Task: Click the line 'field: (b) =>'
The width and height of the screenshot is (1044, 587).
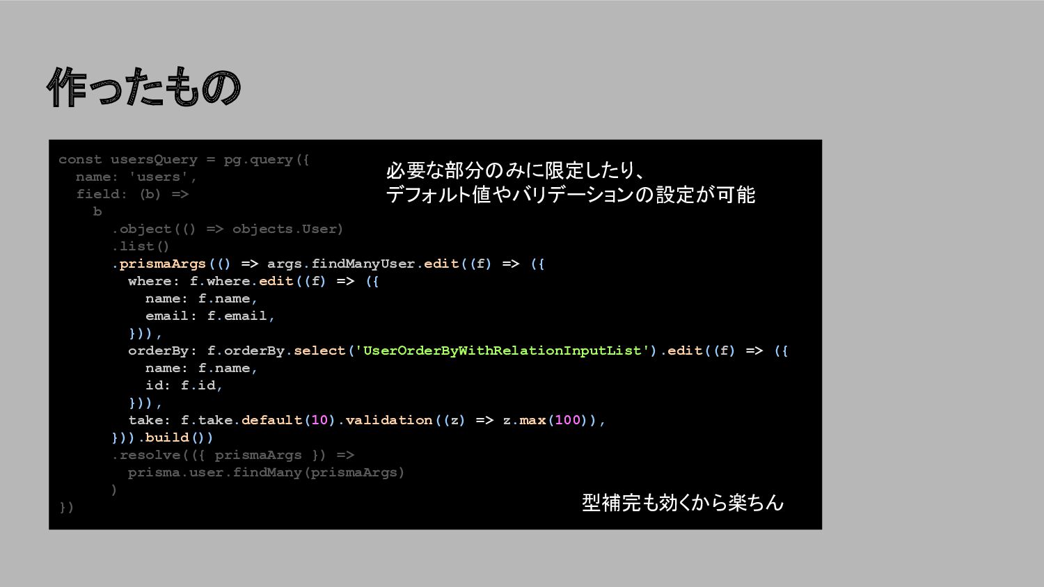Action: click(x=132, y=194)
